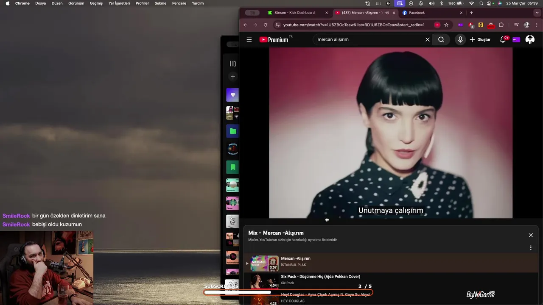Image resolution: width=543 pixels, height=305 pixels.
Task: Open the Chrome application menu
Action: click(x=22, y=3)
